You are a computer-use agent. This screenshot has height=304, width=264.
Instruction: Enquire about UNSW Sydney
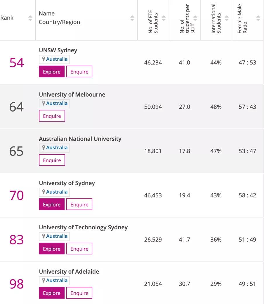click(x=79, y=72)
